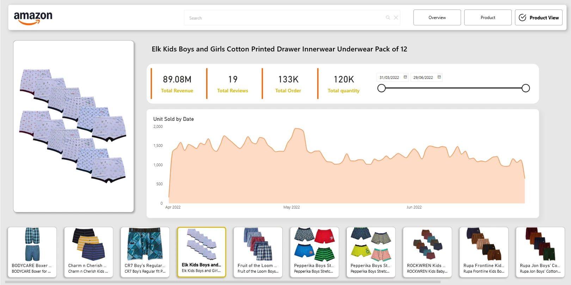Select the Product View button
This screenshot has width=571, height=285.
539,18
